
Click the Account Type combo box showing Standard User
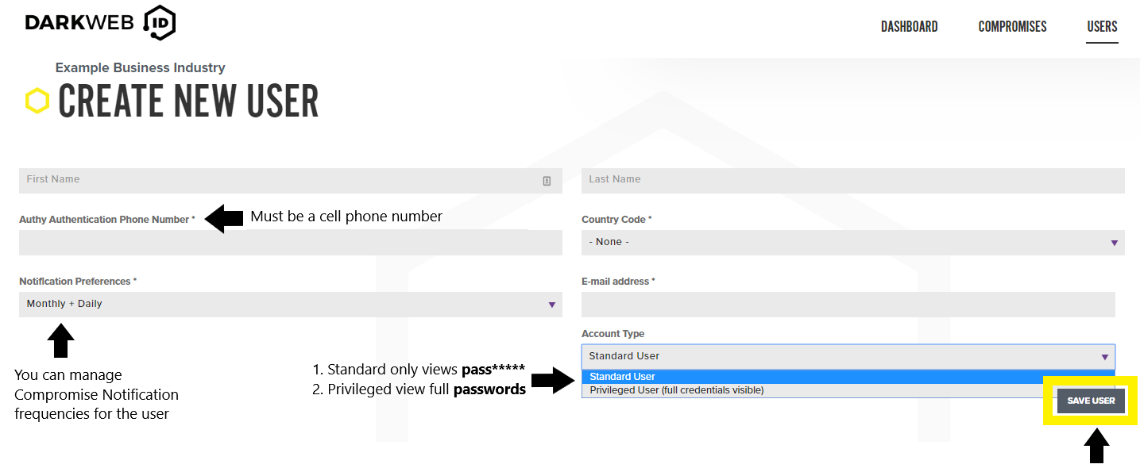[x=848, y=357]
